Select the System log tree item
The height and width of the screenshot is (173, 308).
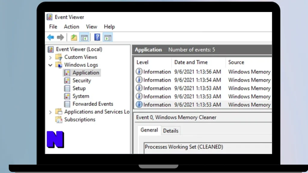(81, 96)
